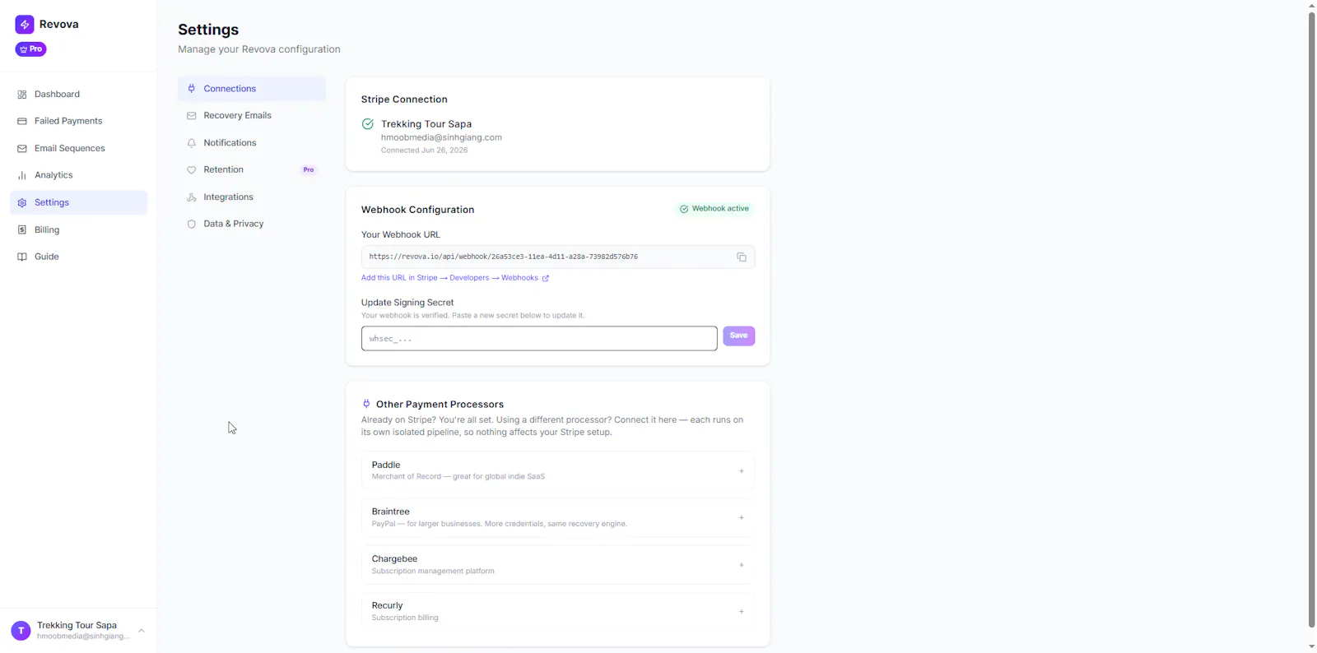Screen dimensions: 1317x653
Task: Click the Retention heart icon
Action: (x=192, y=170)
